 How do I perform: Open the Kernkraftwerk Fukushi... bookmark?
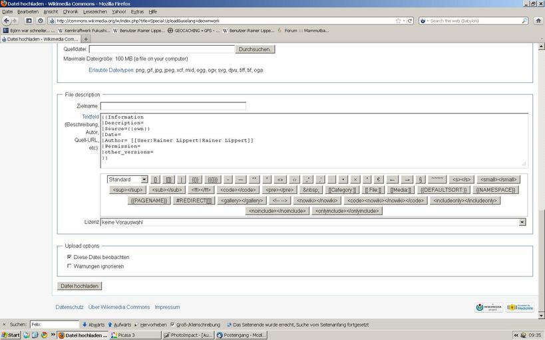point(84,31)
